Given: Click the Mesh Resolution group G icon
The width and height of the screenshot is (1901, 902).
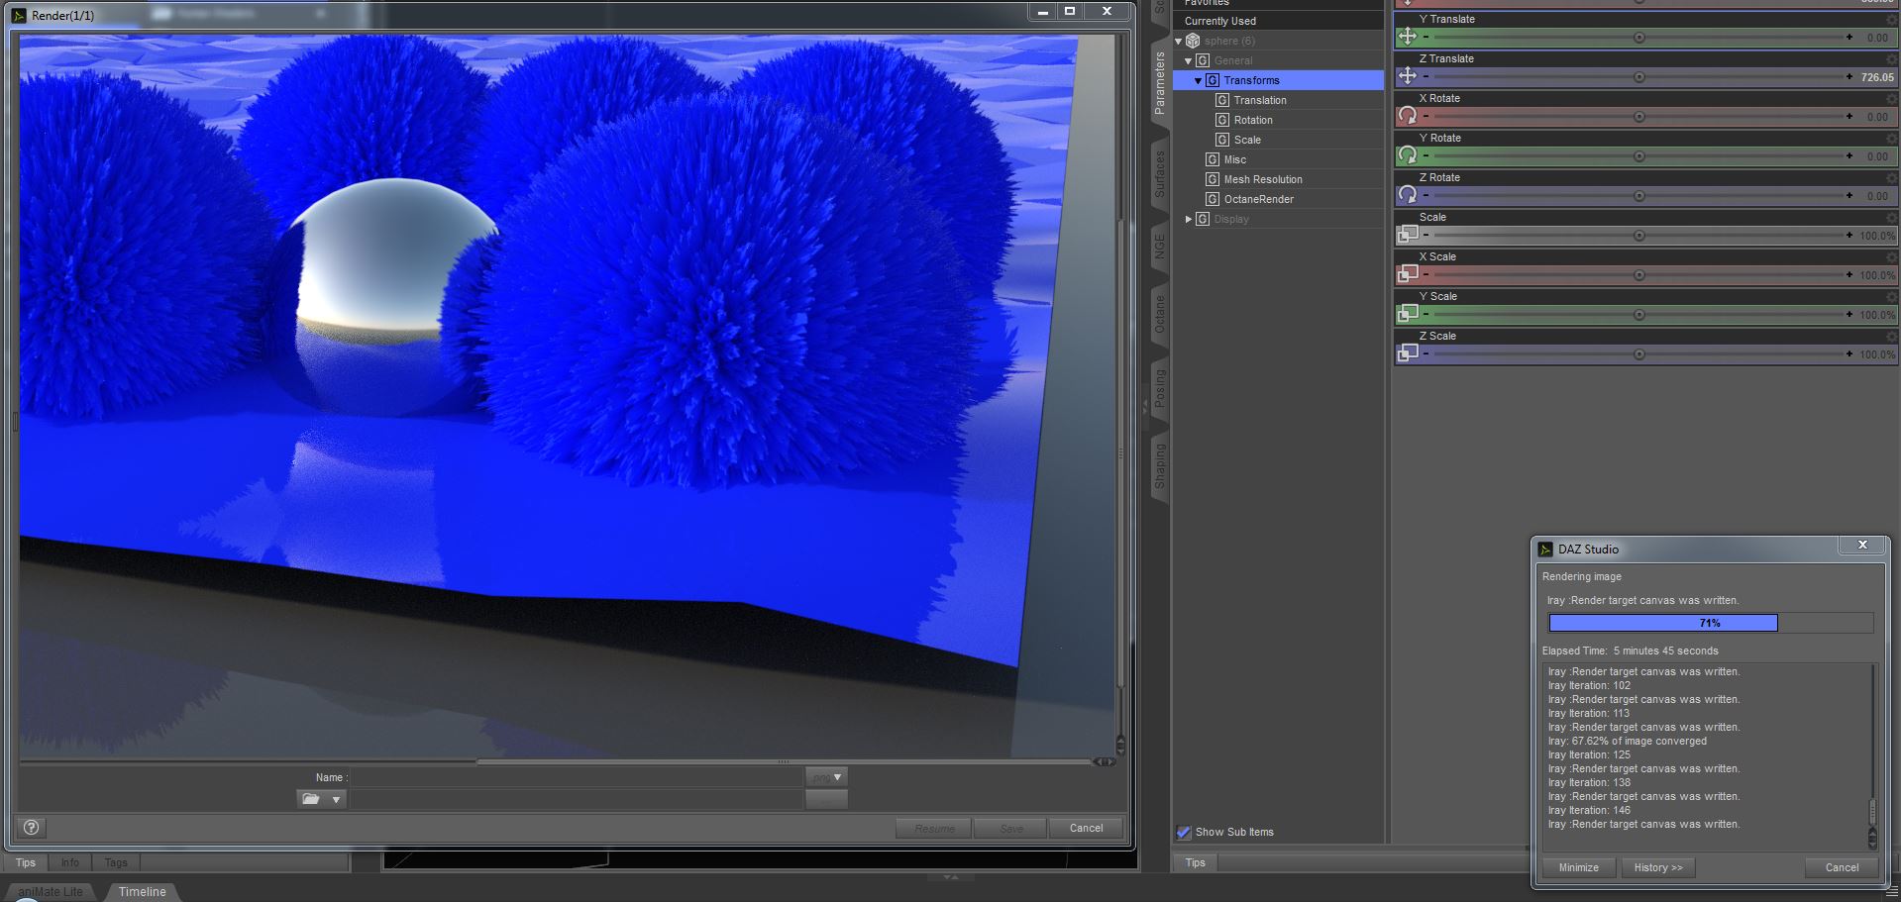Looking at the screenshot, I should tap(1213, 179).
